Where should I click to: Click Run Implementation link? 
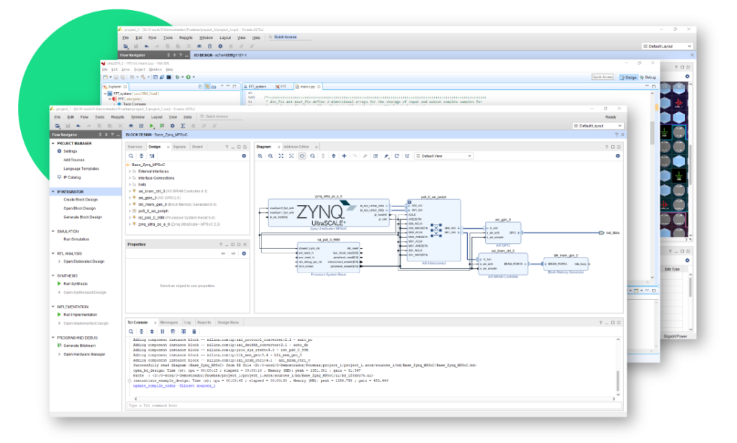tap(81, 314)
